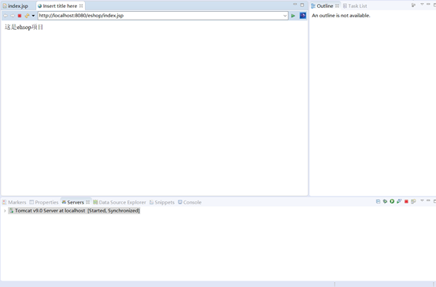
Task: Open the refresh button dropdown arrow
Action: (33, 16)
